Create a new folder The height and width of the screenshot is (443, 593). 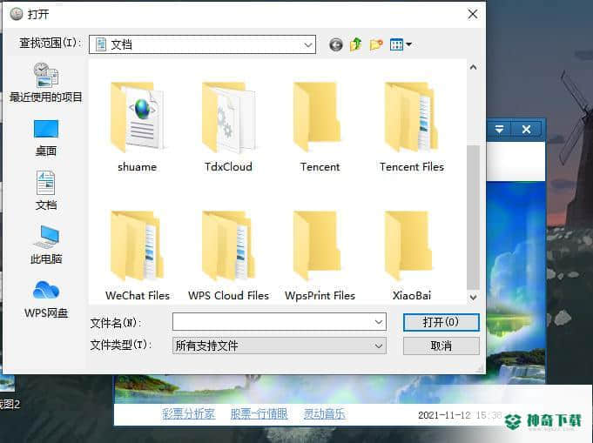click(376, 44)
